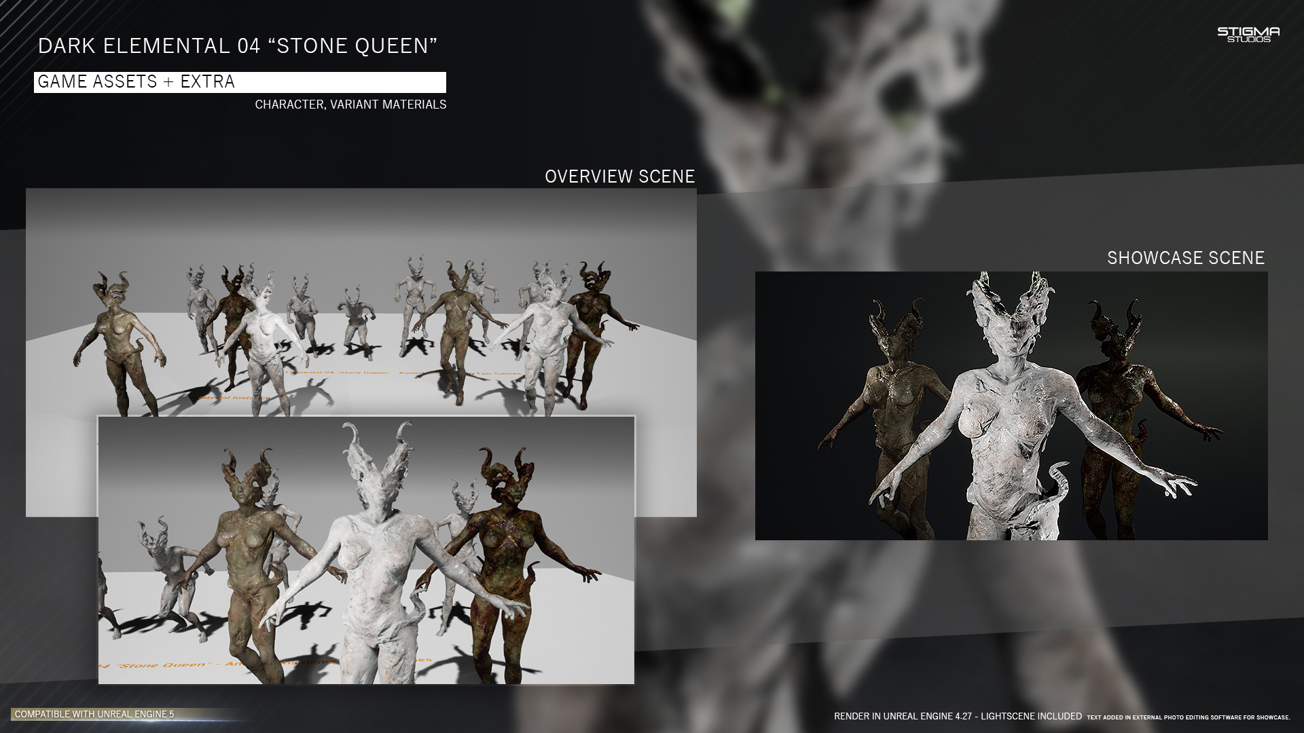Click the Showcase Scene heading

pos(1185,258)
